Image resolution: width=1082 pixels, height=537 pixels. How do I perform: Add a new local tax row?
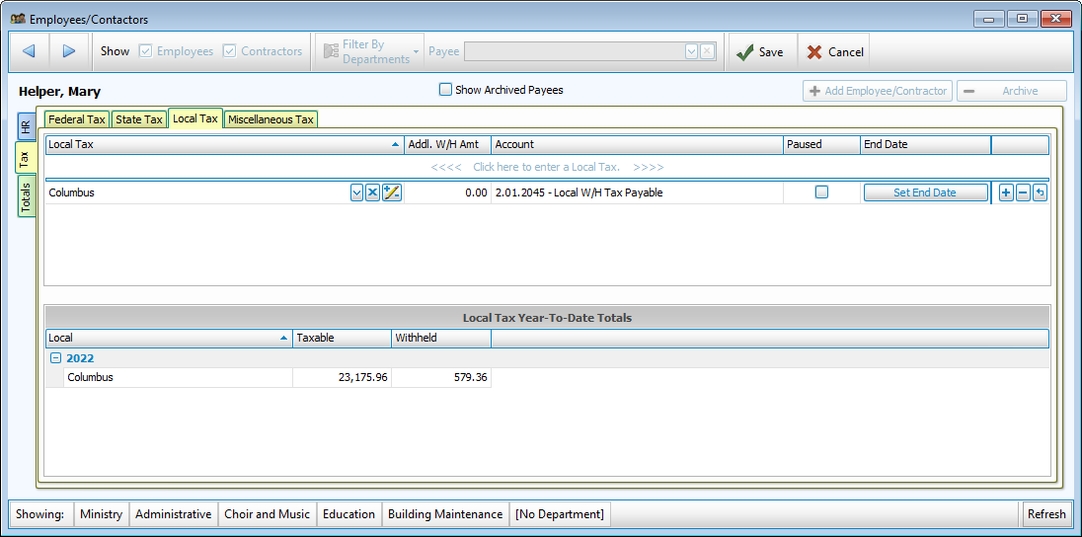coord(1006,193)
